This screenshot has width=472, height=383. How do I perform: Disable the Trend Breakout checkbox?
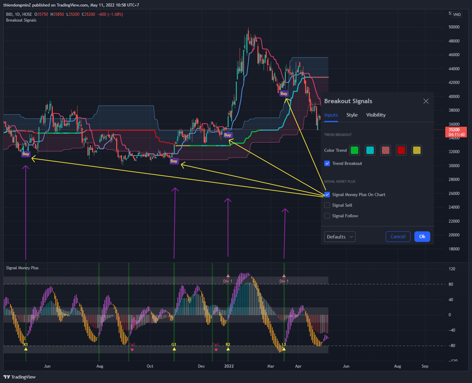tap(327, 163)
